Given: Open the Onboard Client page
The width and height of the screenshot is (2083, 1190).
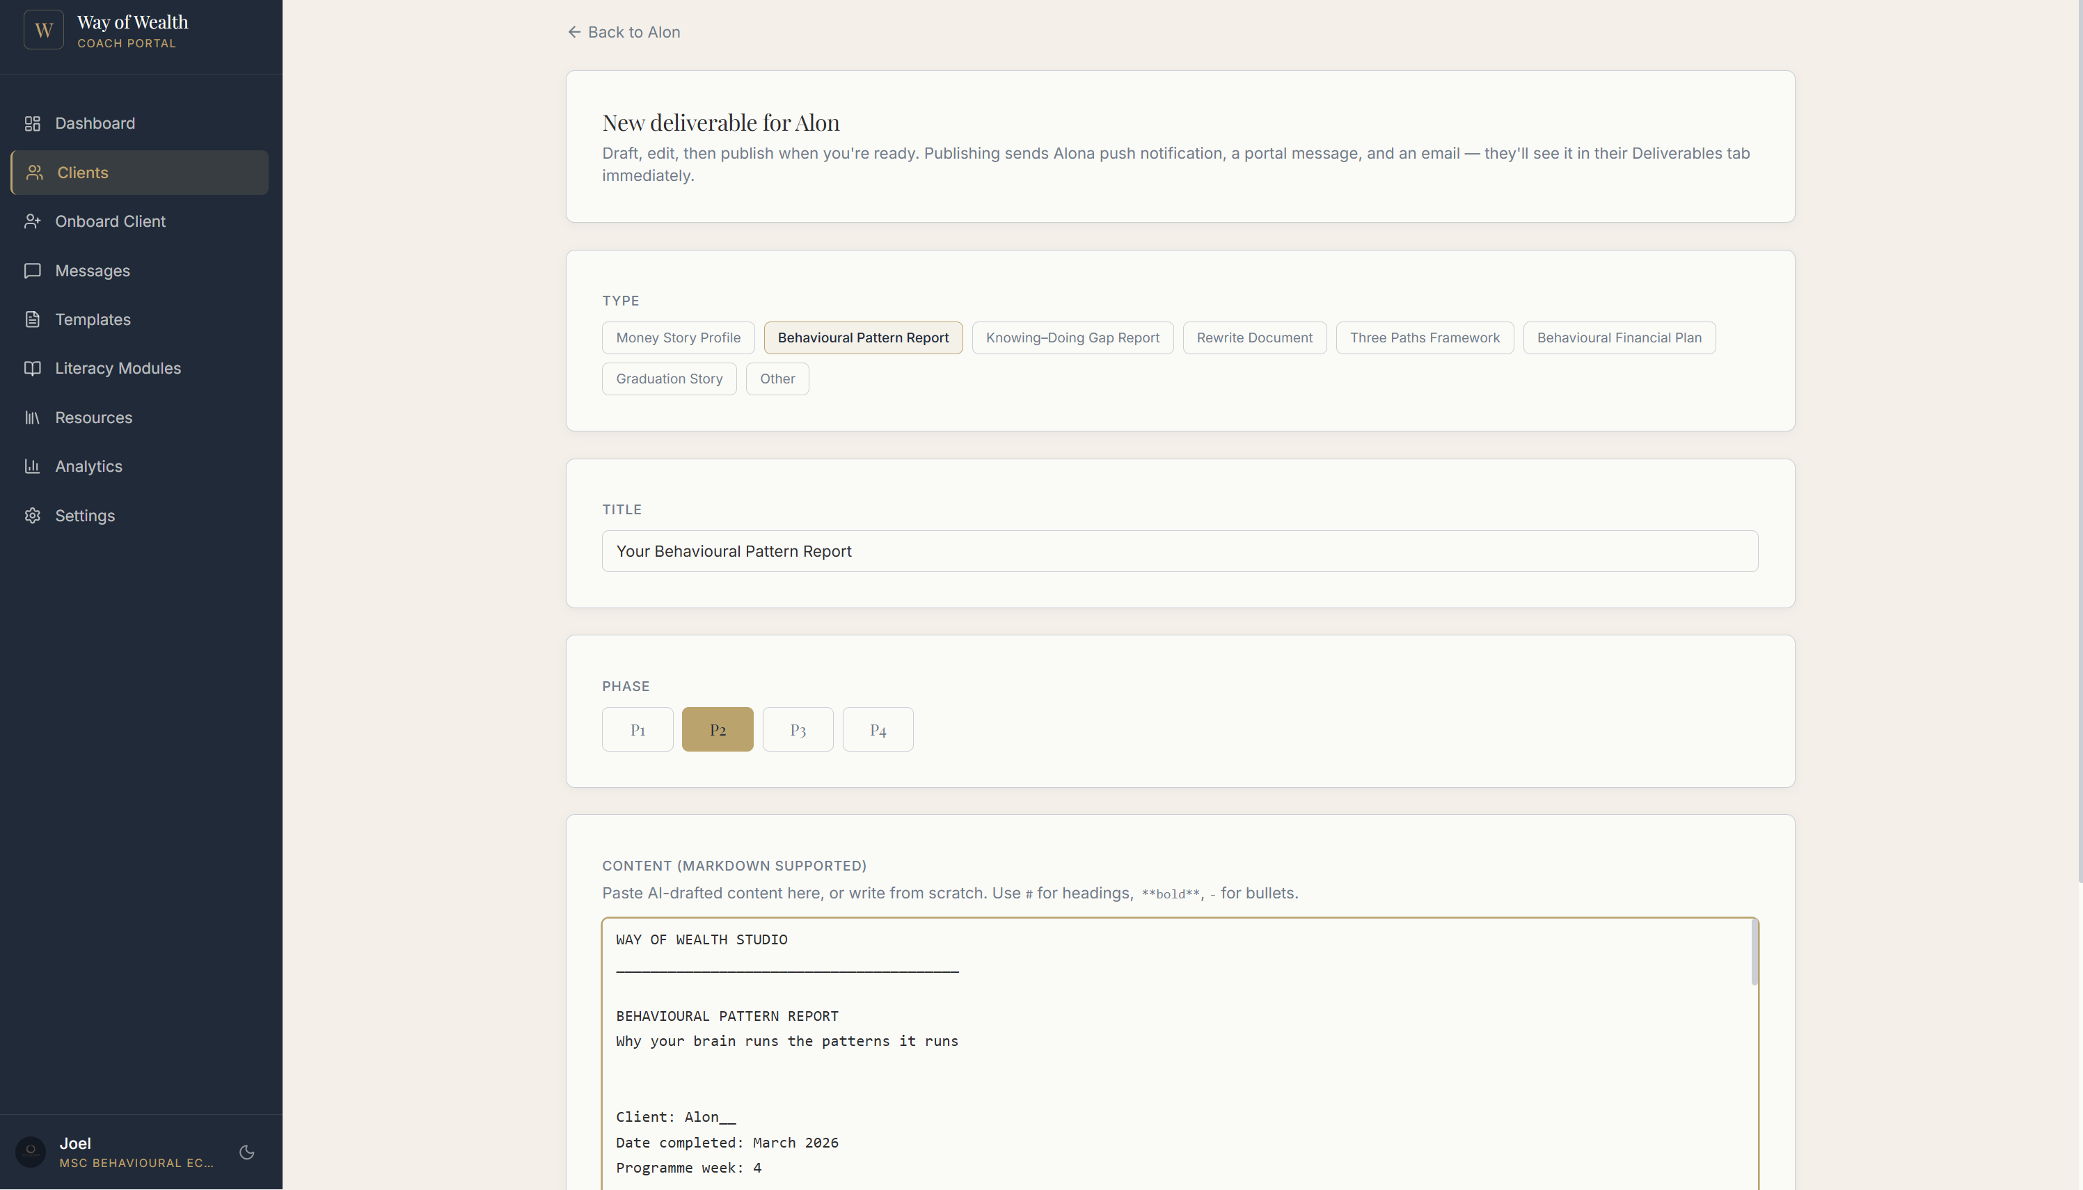Looking at the screenshot, I should click(x=111, y=221).
